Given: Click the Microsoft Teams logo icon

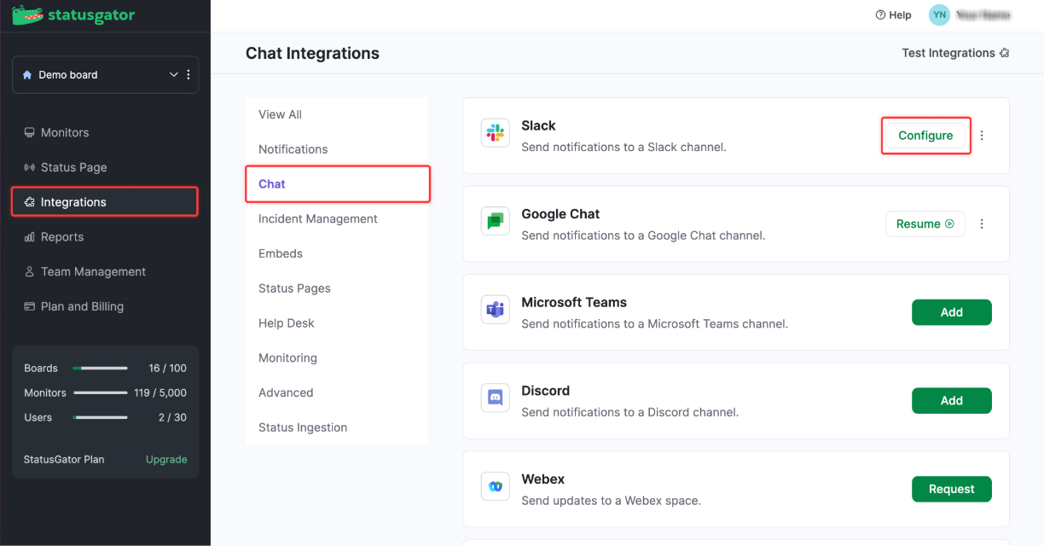Looking at the screenshot, I should point(495,310).
